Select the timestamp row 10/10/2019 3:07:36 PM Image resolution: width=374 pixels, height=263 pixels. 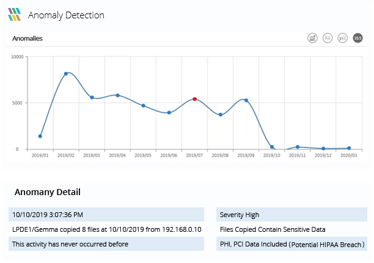[x=106, y=215]
